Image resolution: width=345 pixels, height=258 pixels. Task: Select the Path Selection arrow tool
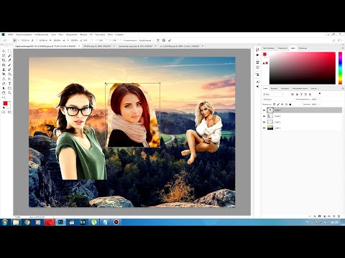click(x=4, y=88)
